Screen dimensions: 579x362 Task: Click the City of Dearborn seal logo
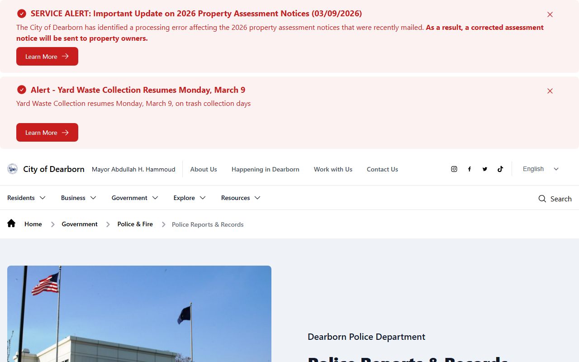(13, 169)
